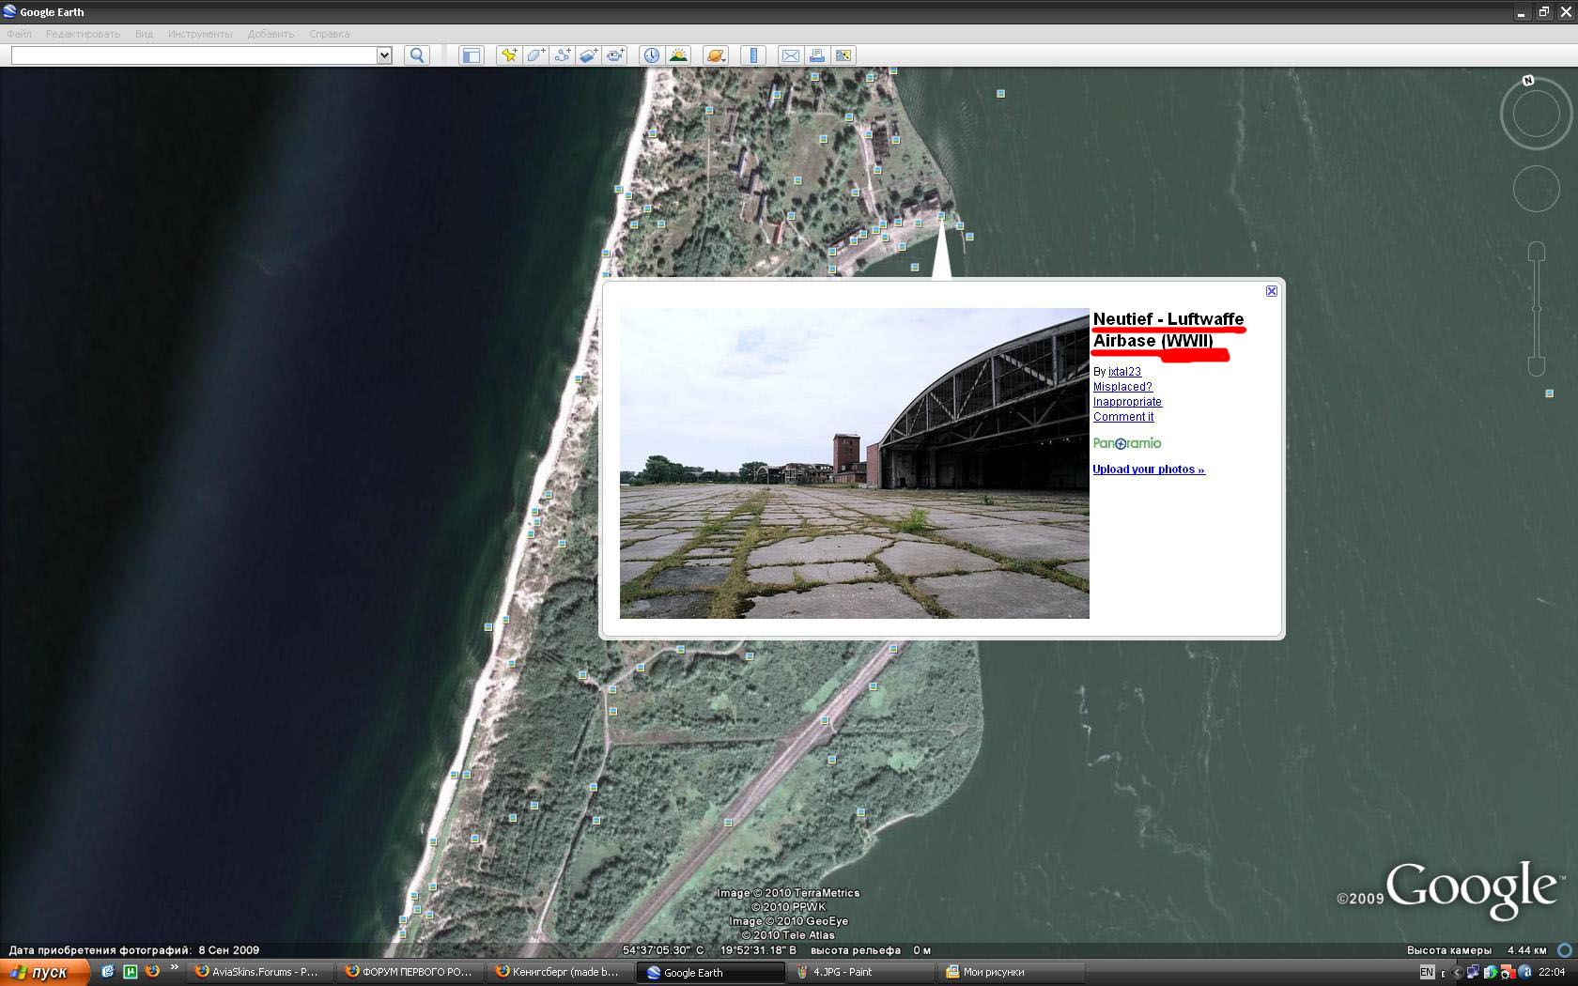Toggle the sidebar panel button

(471, 55)
